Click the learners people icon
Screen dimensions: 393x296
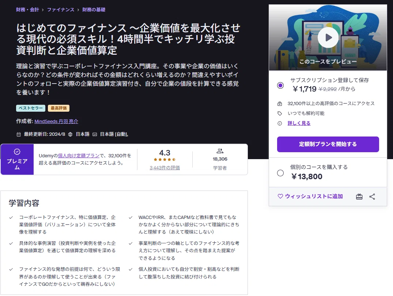coord(220,151)
